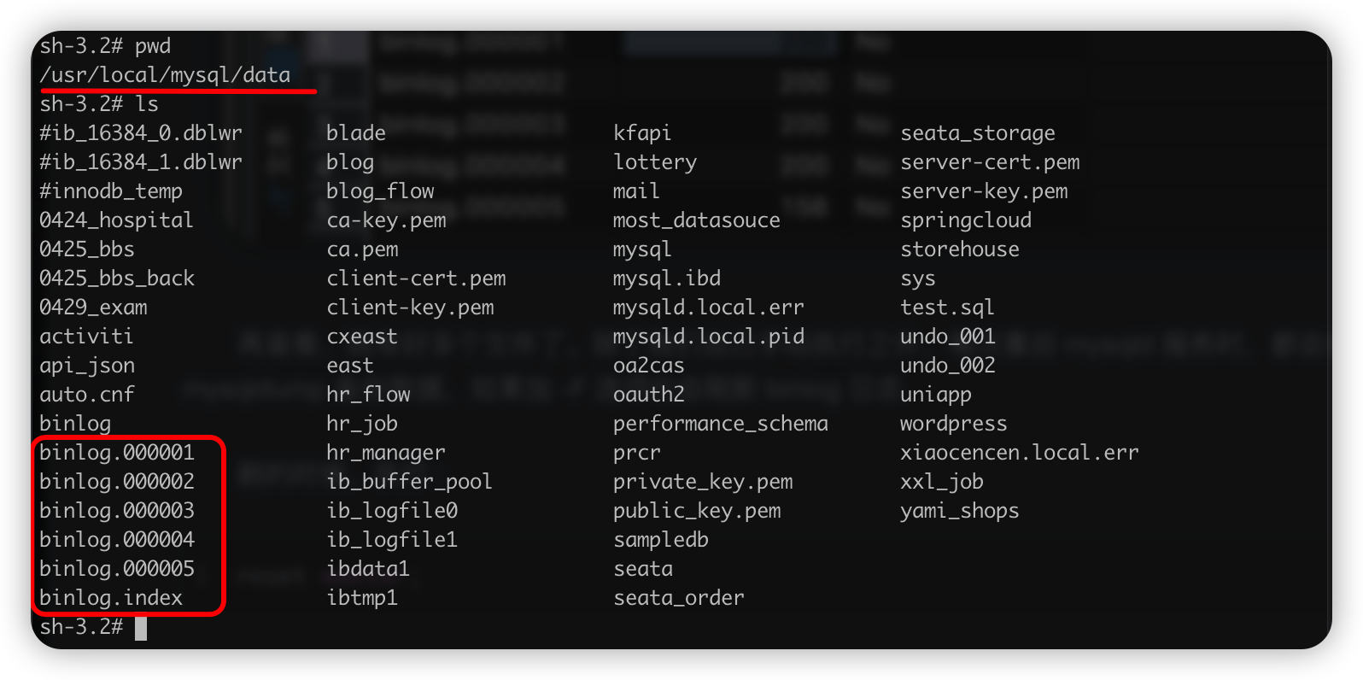Click the yami_shops directory name

959,511
